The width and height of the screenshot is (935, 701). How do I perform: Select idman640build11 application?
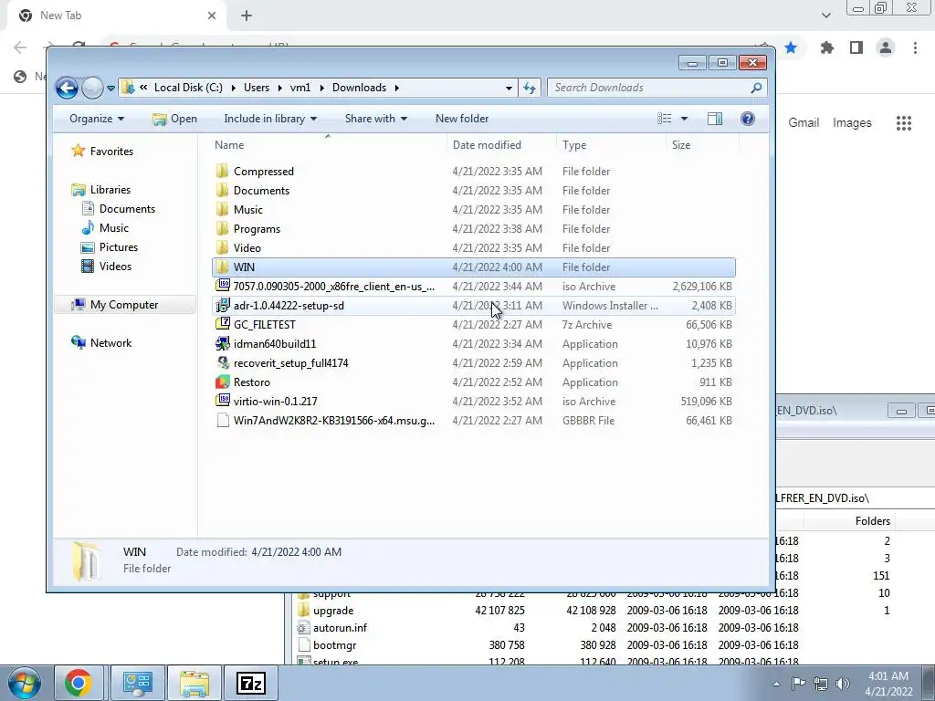474,344
